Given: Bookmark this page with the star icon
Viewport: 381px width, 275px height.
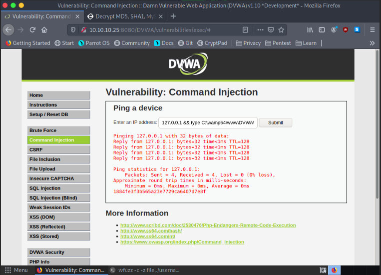Looking at the screenshot, I should point(281,29).
